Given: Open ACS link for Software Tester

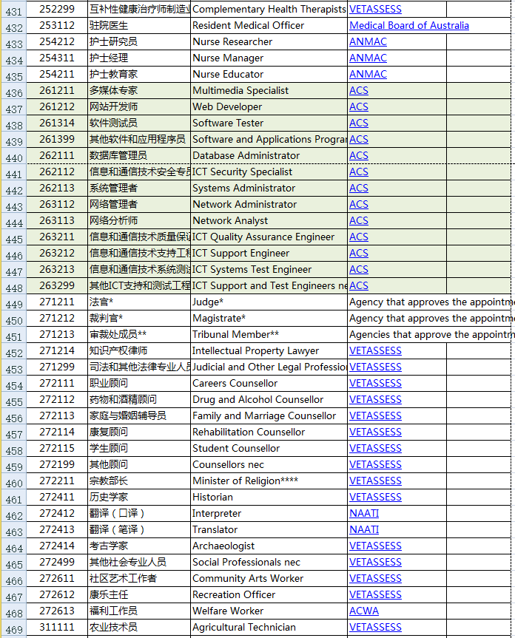Looking at the screenshot, I should (x=359, y=123).
